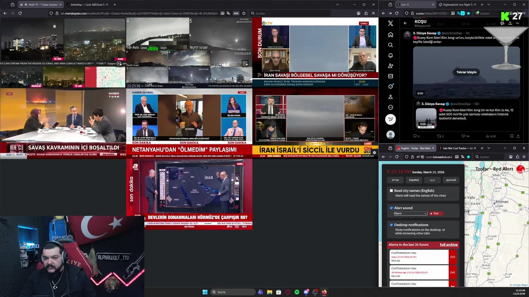The image size is (529, 297).
Task: Click the A Haber Hürmüz map broadcast tile
Action: pos(189,194)
